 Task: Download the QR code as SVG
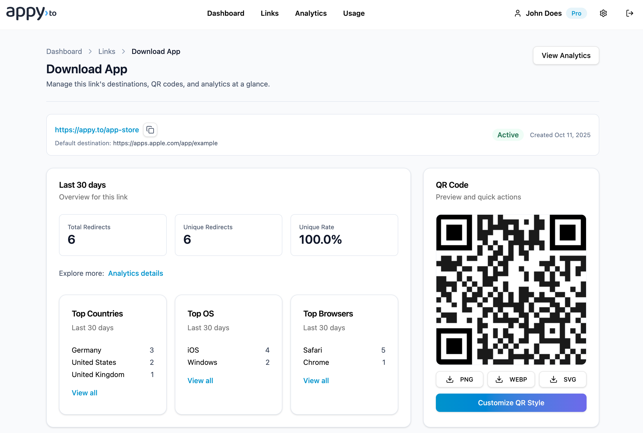[x=563, y=379]
